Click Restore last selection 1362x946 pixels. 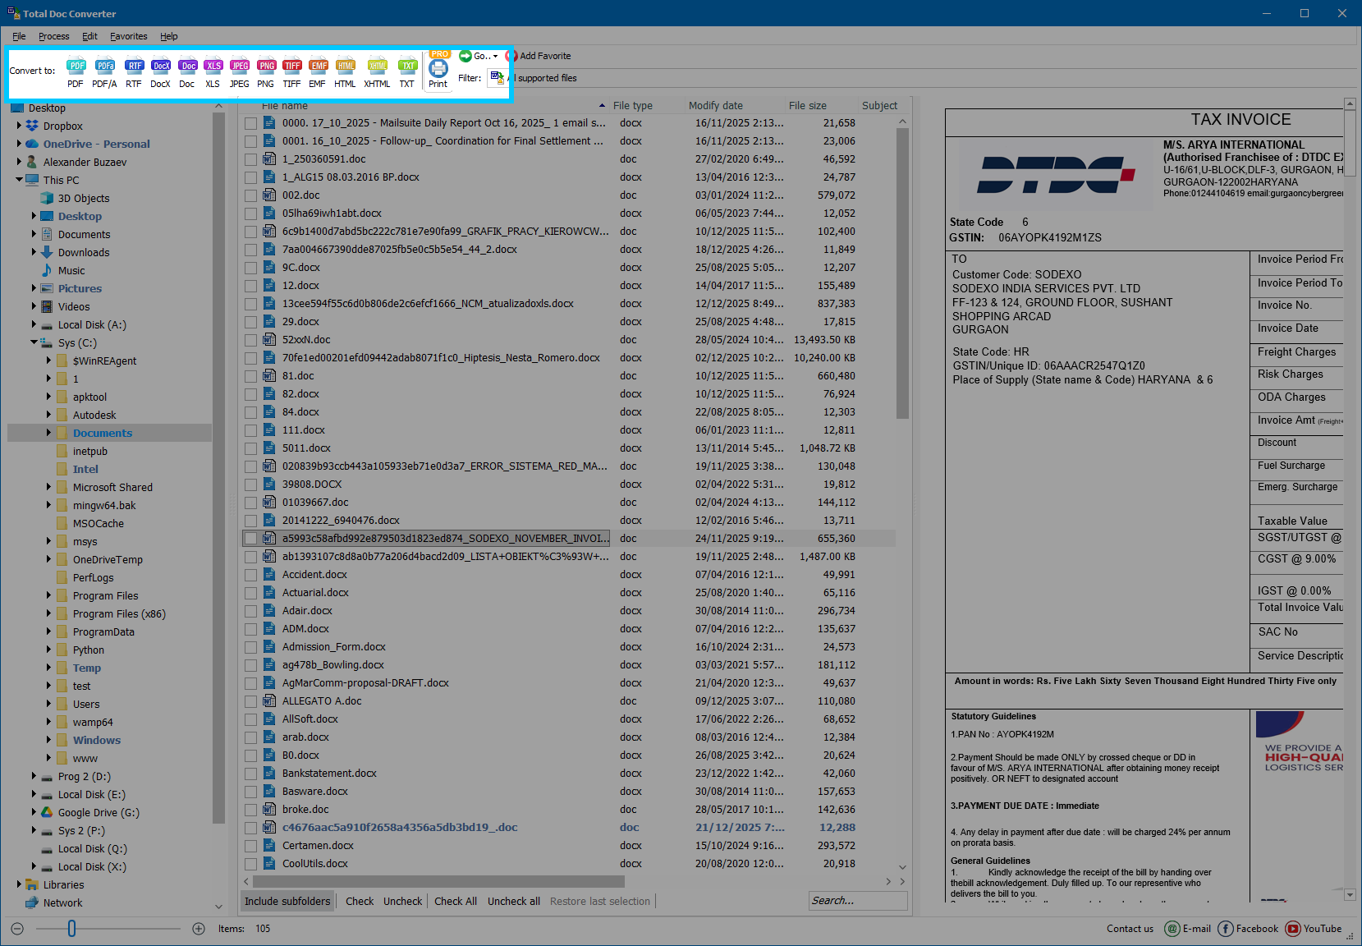(x=599, y=901)
